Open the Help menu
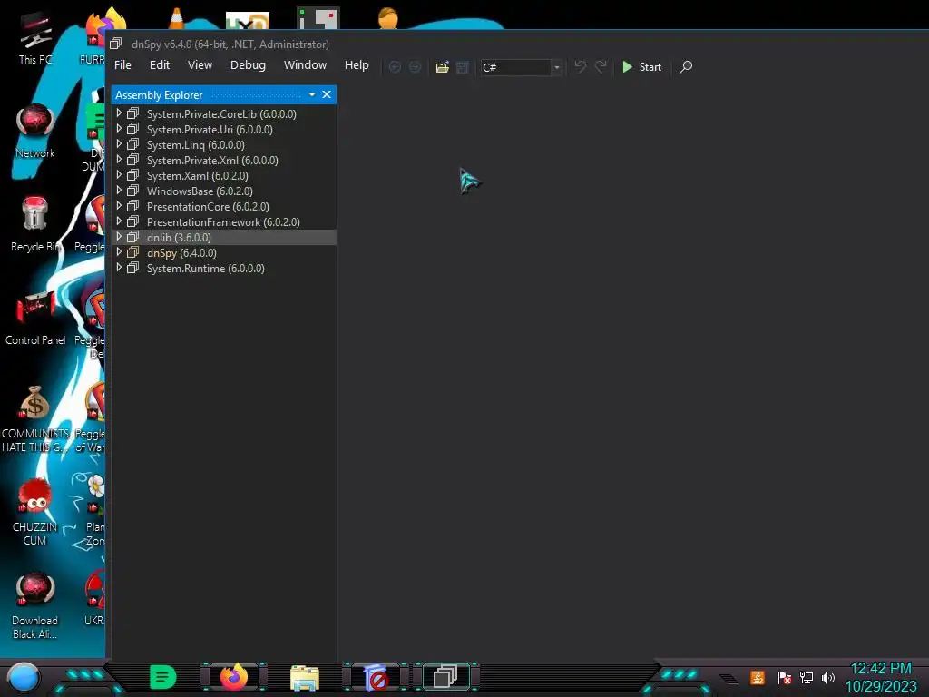 pos(357,65)
